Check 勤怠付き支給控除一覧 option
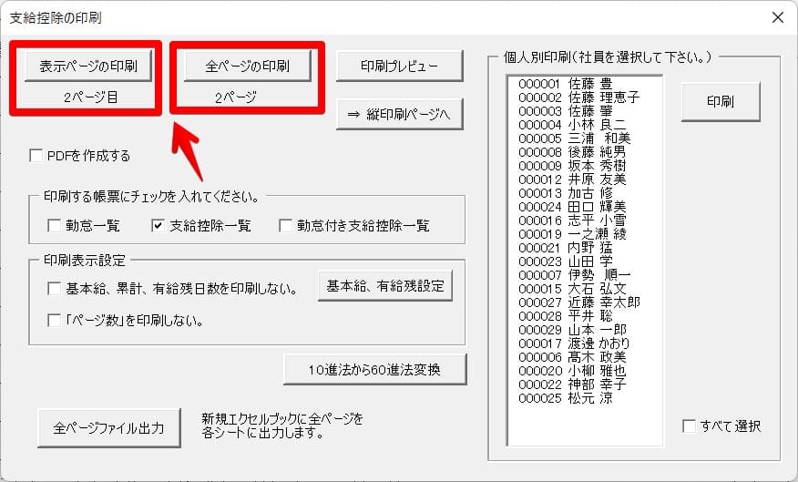 tap(285, 225)
